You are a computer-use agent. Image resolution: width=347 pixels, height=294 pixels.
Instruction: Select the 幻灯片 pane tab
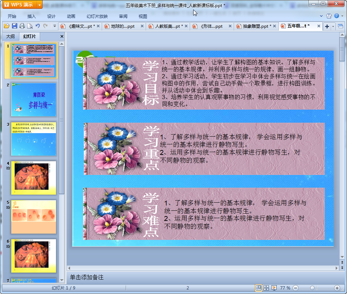pos(30,37)
